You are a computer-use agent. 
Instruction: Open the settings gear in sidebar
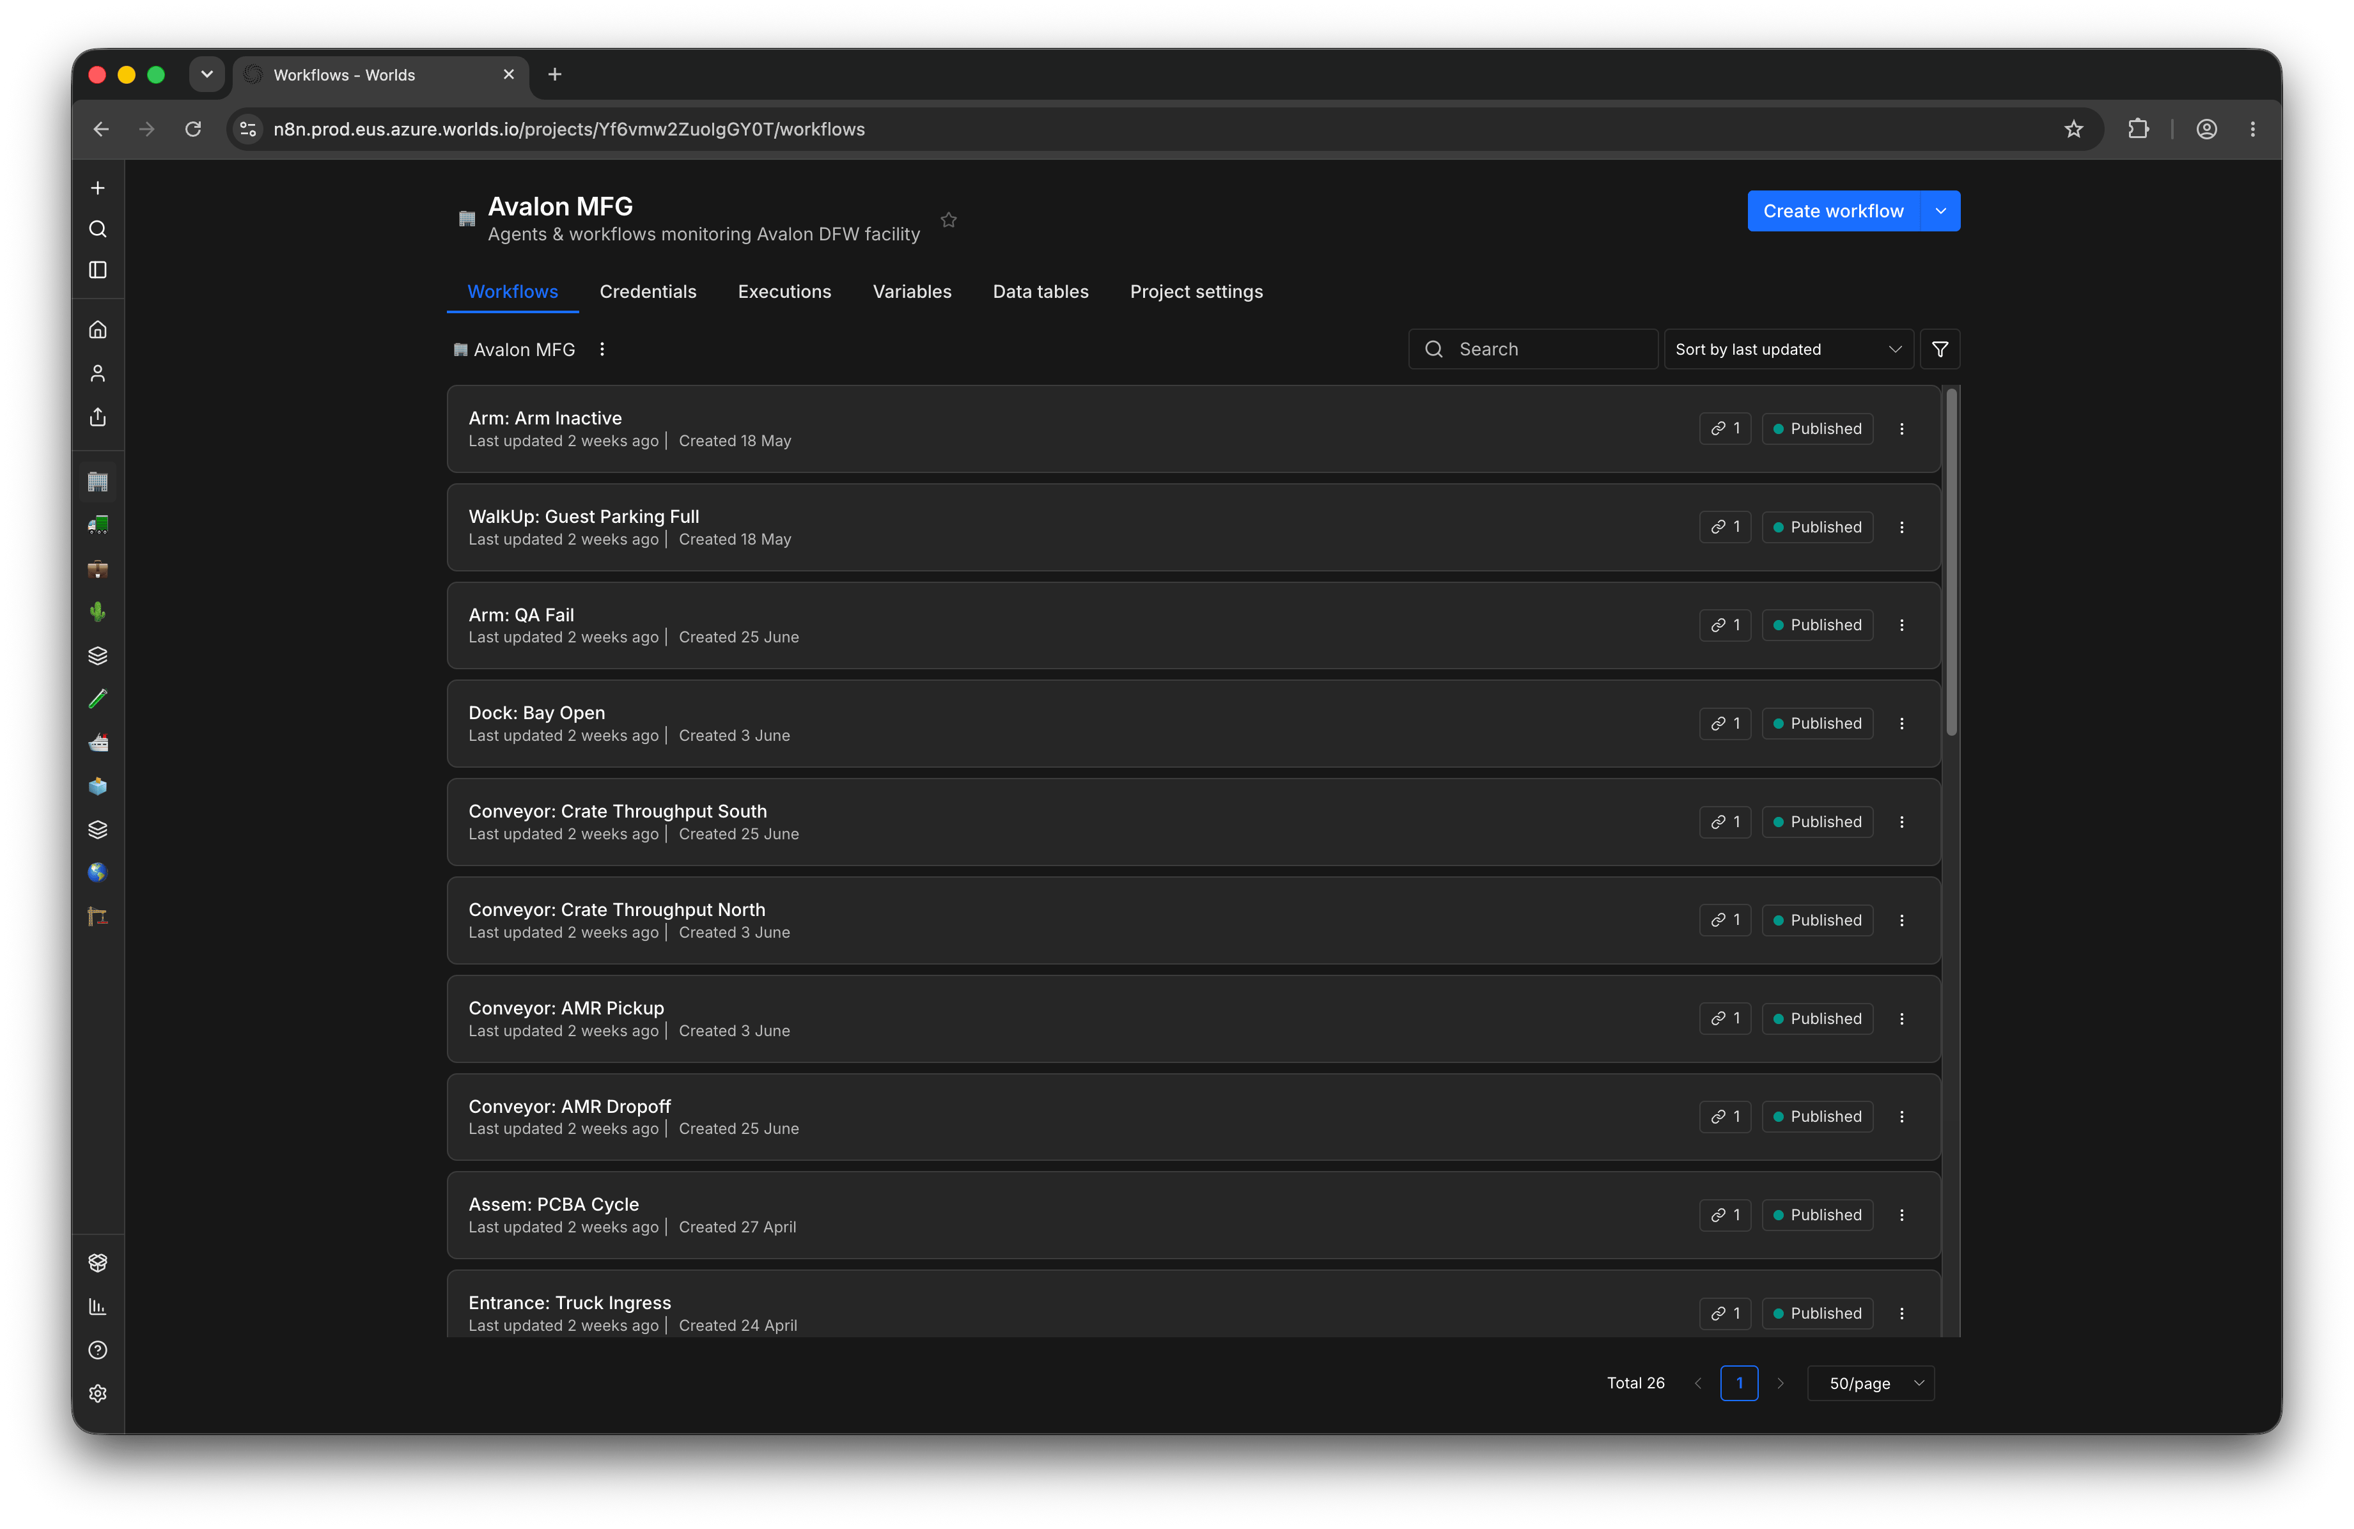tap(98, 1393)
